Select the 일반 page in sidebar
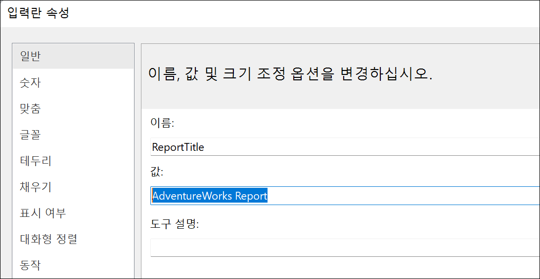 (73, 56)
